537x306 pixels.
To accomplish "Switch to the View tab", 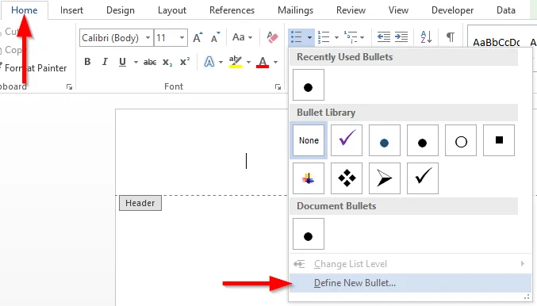I will [x=398, y=10].
